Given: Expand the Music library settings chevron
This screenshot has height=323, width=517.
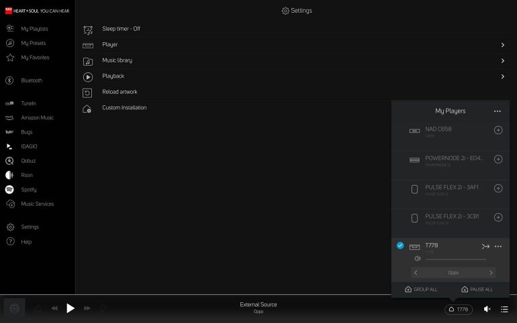Looking at the screenshot, I should 502,60.
